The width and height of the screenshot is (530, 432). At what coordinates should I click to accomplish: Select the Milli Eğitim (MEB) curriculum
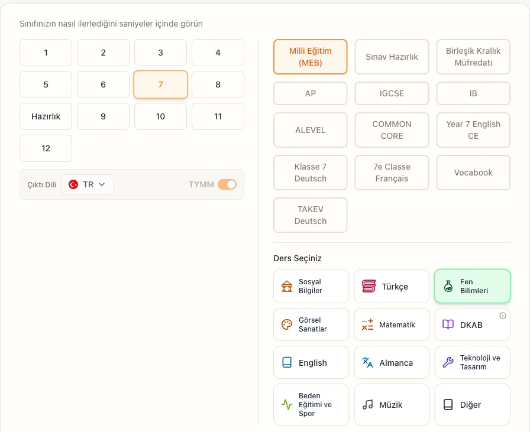click(311, 57)
